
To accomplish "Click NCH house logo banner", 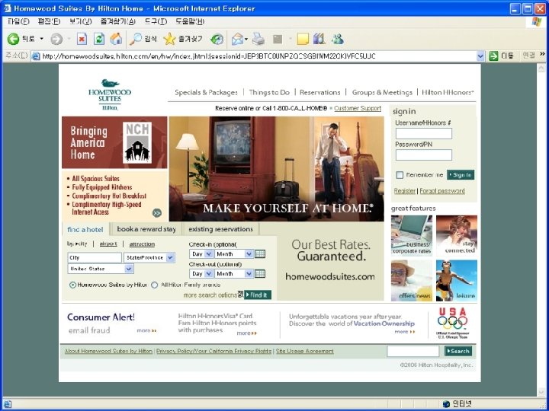I will [137, 142].
